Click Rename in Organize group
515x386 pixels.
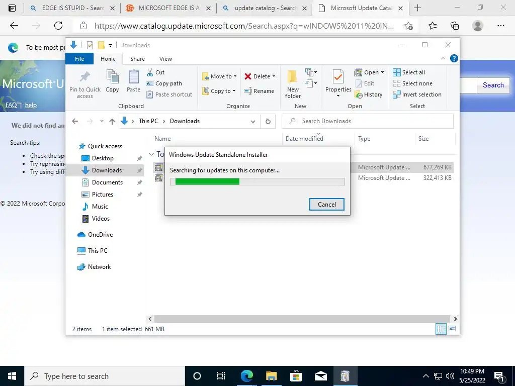tap(259, 91)
